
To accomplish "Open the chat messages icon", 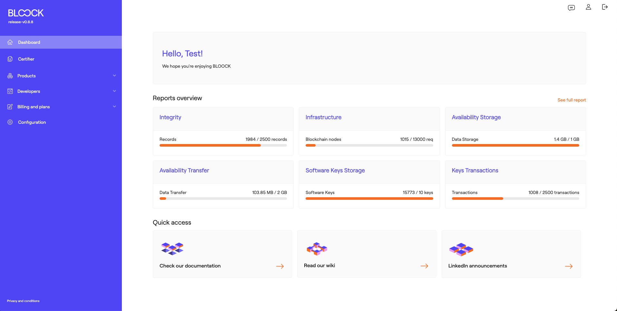I will click(x=571, y=7).
